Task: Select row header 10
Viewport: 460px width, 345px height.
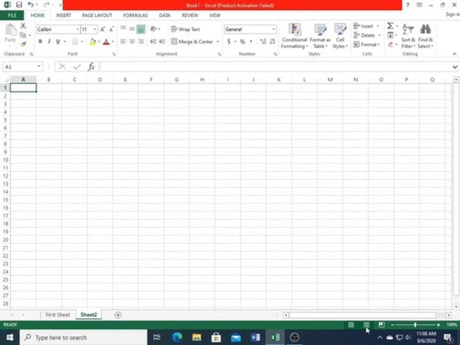Action: click(x=5, y=160)
